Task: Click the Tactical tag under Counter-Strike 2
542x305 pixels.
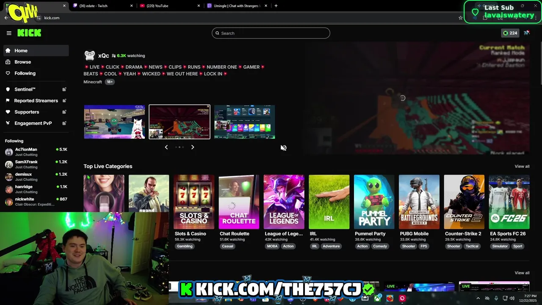Action: pos(472,246)
